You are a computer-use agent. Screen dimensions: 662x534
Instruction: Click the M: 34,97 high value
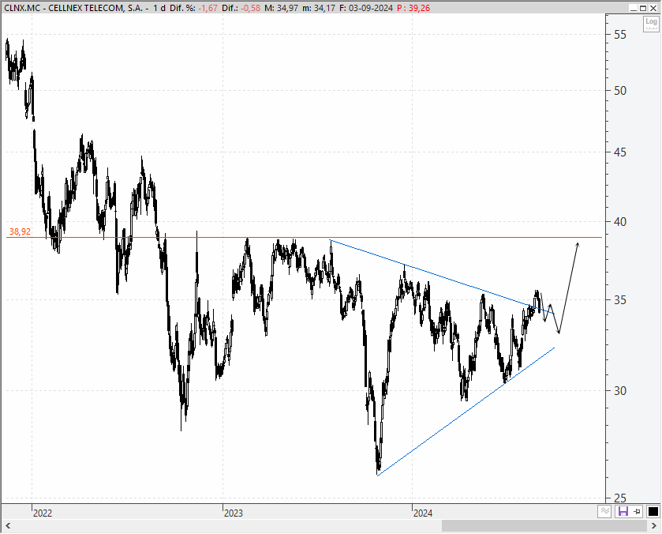(x=281, y=8)
